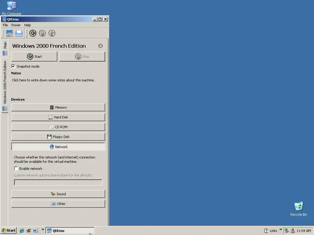Click the Links toolbar on the taskbar
Screen dimensions: 314x235
point(273,231)
